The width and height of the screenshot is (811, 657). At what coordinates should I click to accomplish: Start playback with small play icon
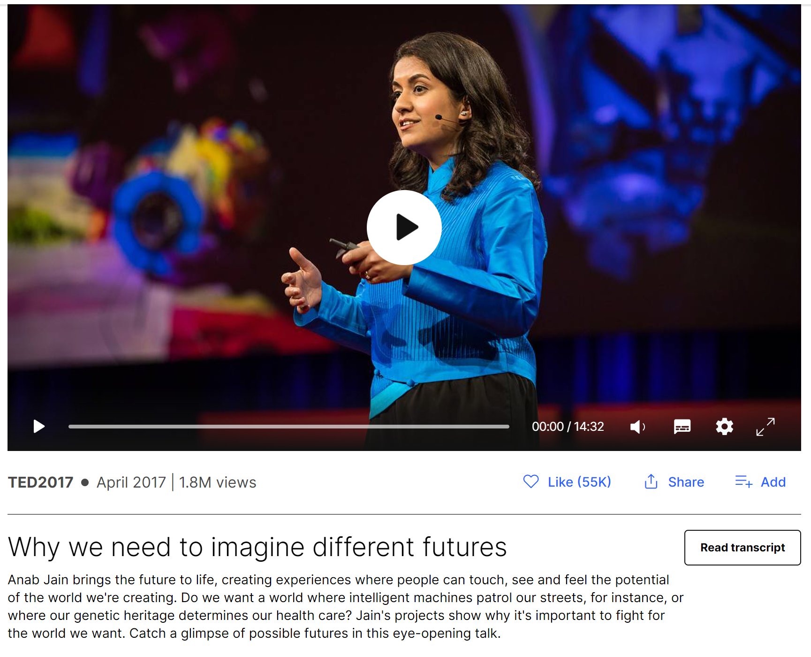pos(39,427)
